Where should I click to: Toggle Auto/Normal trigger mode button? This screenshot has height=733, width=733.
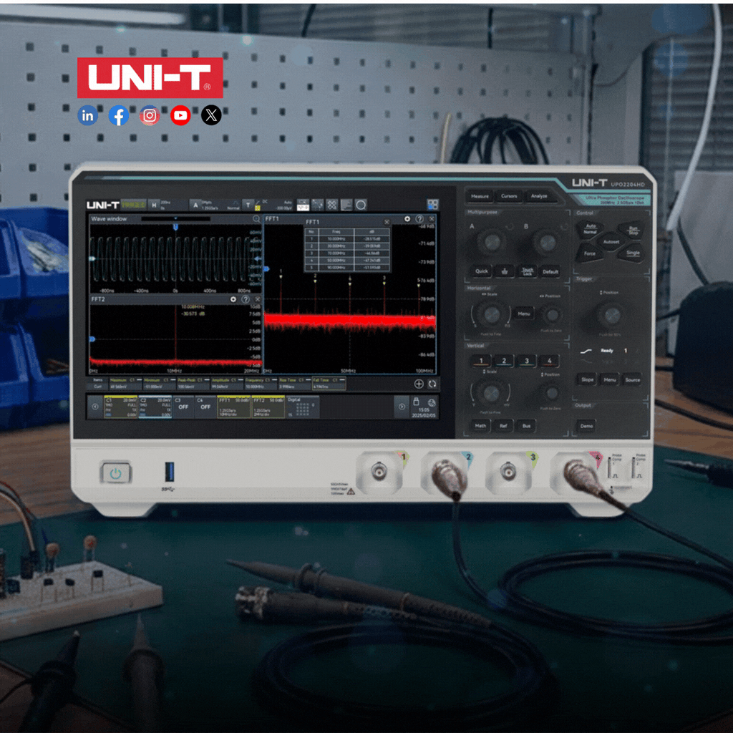tap(591, 229)
